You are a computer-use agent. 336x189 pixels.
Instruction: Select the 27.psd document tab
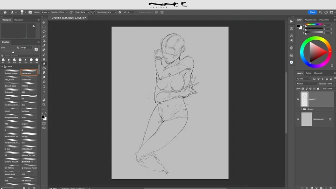(x=68, y=18)
